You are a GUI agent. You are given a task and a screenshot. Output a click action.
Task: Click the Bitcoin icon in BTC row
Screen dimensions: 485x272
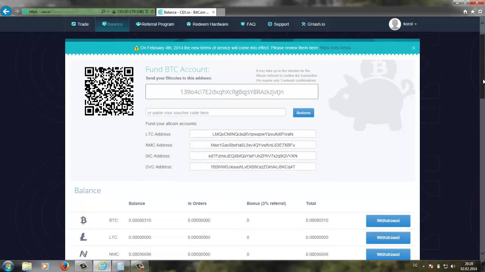point(83,220)
